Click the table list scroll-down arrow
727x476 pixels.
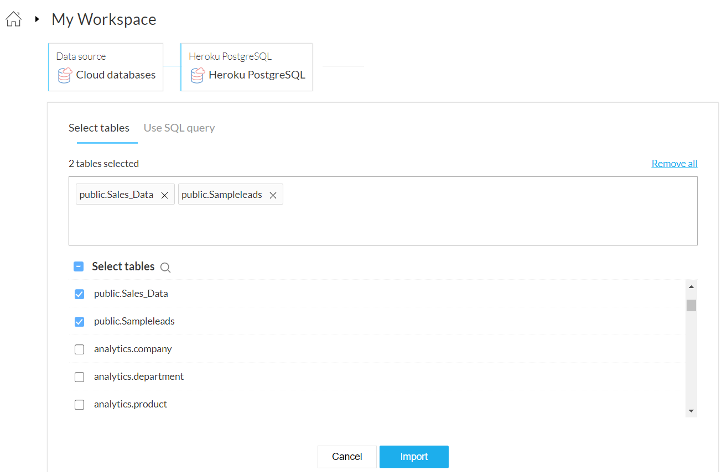691,411
